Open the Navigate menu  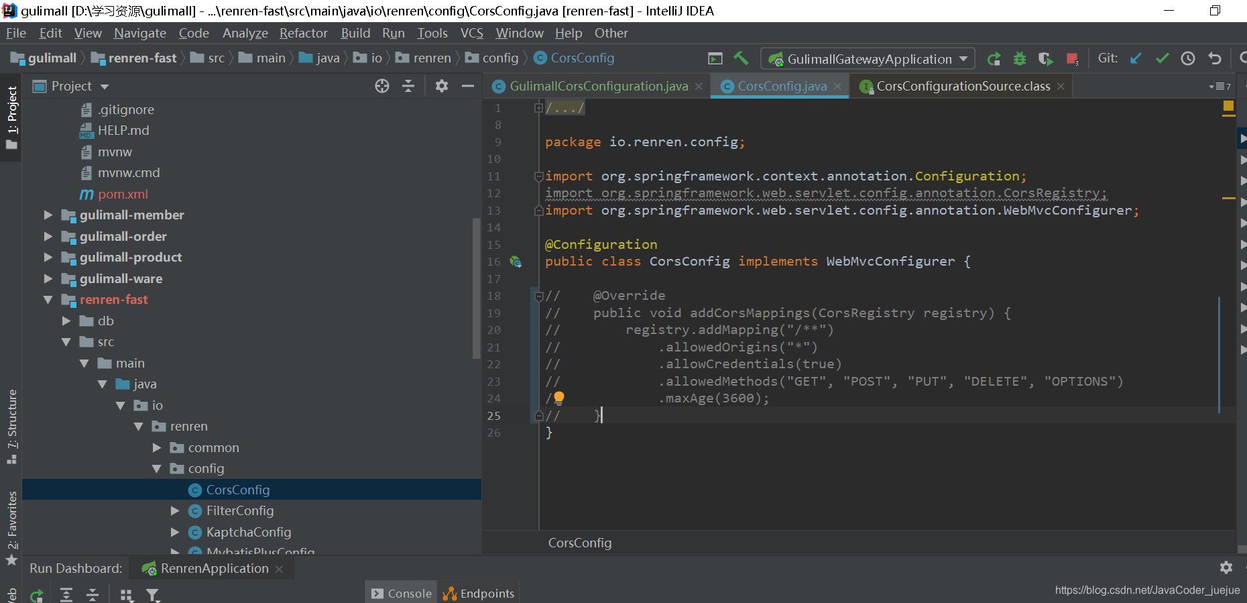[x=140, y=33]
